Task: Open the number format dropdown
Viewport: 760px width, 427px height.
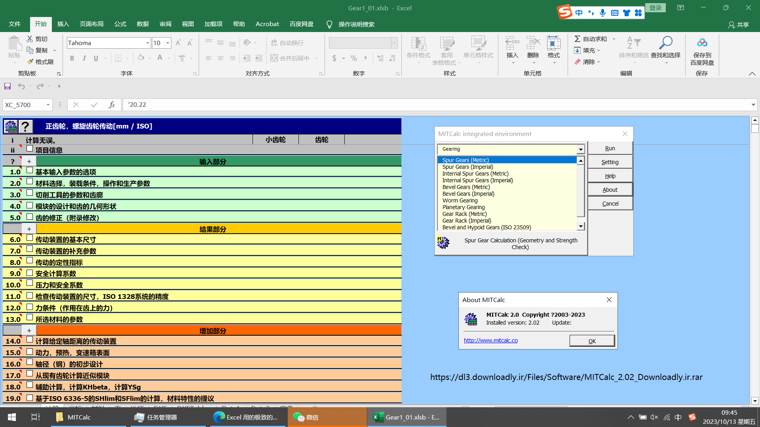Action: click(394, 43)
